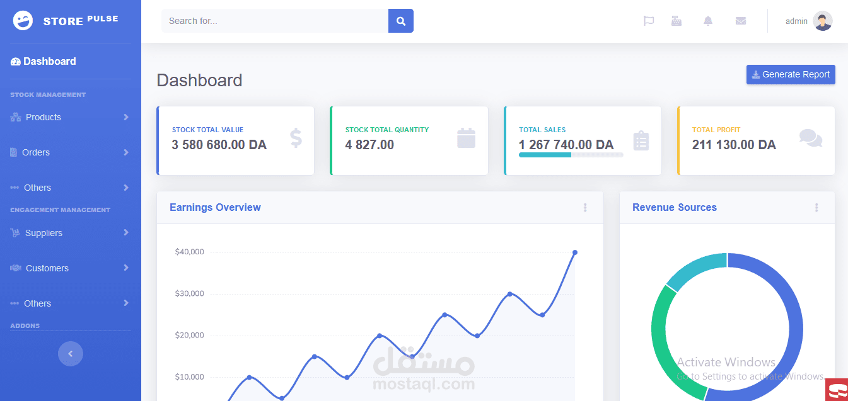
Task: Click the dashboard gauge icon in sidebar
Action: (16, 62)
